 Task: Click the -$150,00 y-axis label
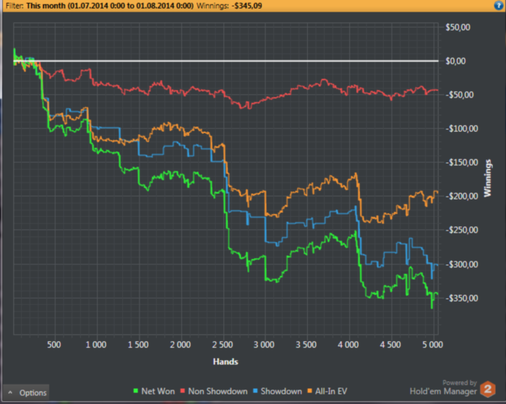(462, 163)
